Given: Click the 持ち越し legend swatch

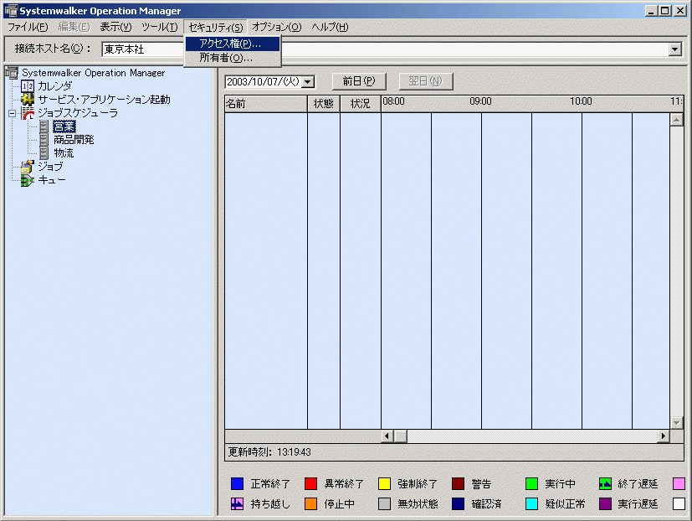Looking at the screenshot, I should point(237,503).
